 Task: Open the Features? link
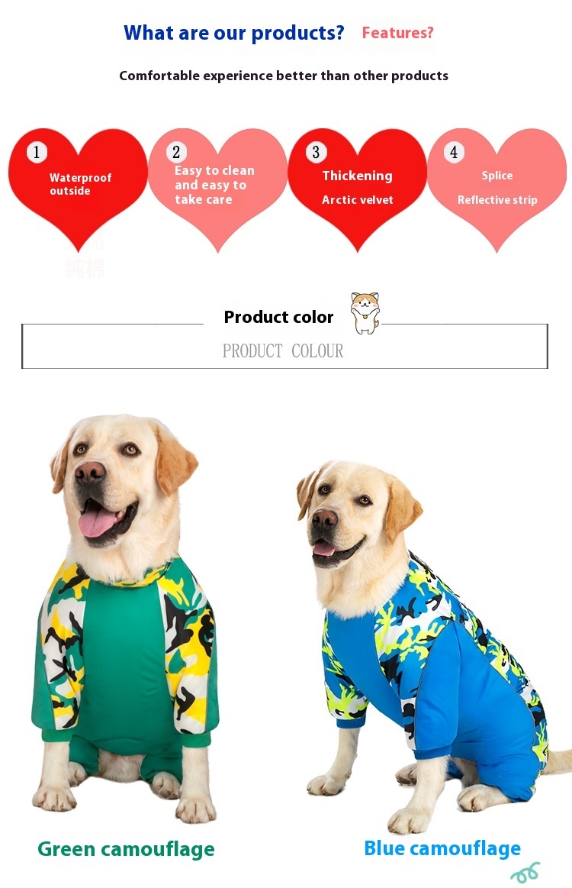click(398, 33)
